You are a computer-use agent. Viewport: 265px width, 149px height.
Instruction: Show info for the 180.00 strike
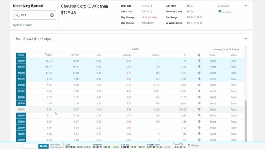pyautogui.click(x=200, y=85)
